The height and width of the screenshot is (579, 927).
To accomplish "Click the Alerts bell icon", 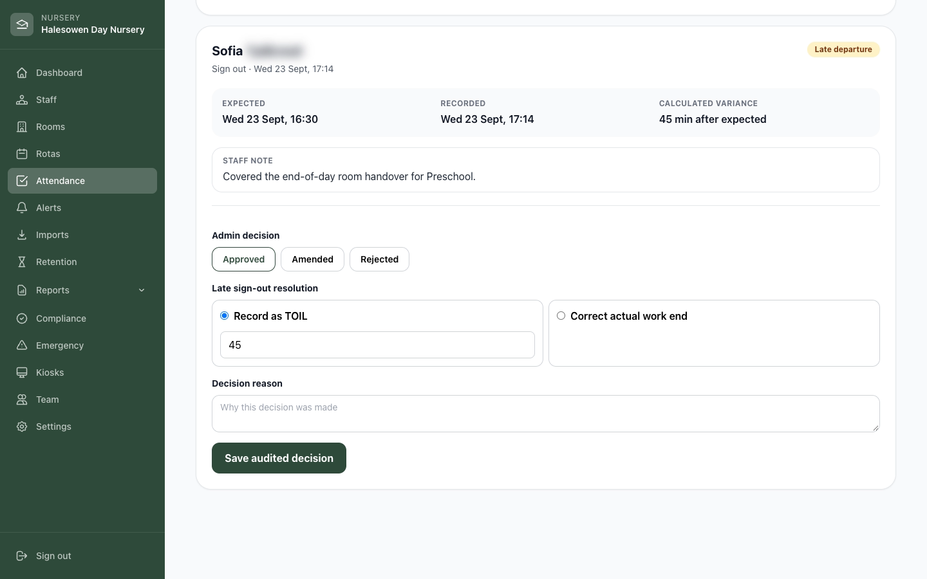I will pyautogui.click(x=22, y=208).
